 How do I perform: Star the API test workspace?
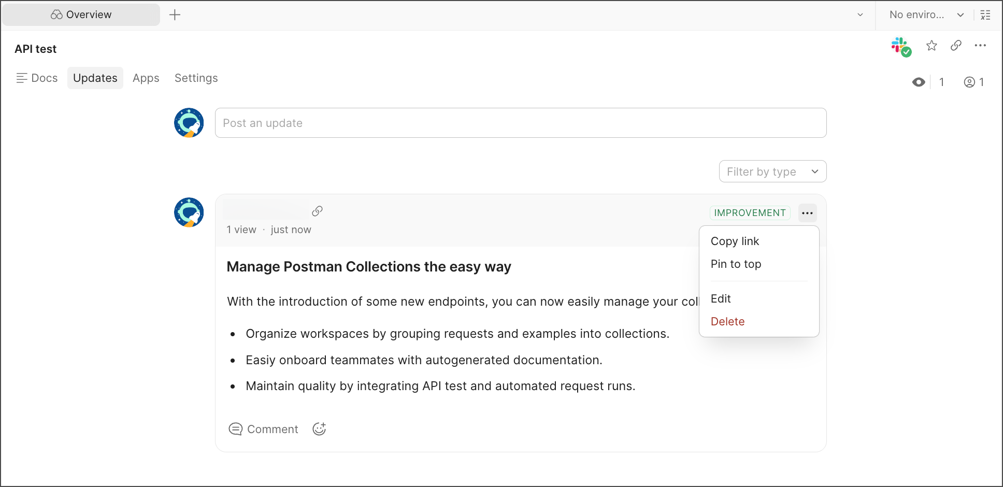coord(932,46)
